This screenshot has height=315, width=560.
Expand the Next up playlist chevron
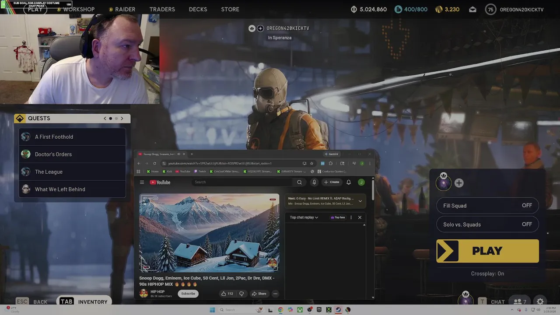click(360, 201)
